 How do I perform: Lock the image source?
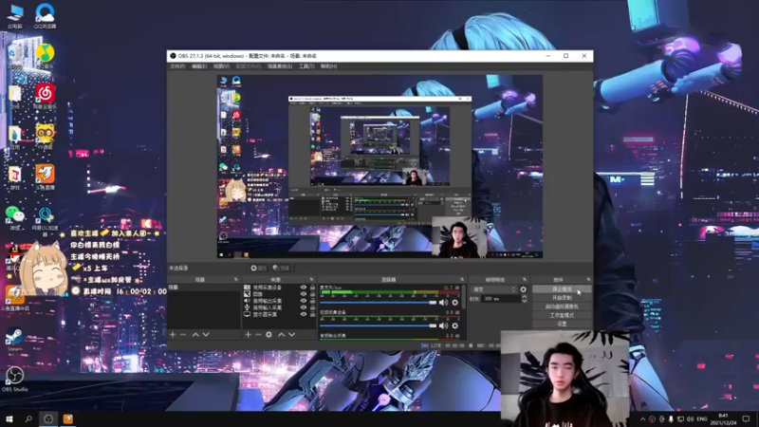[x=313, y=294]
